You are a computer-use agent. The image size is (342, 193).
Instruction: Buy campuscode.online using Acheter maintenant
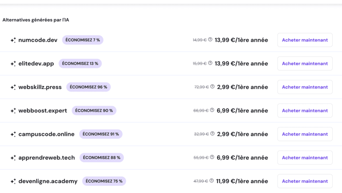(x=305, y=134)
